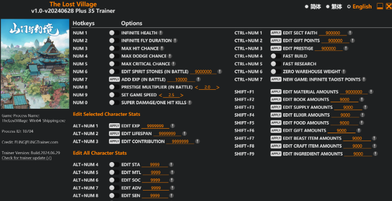Image resolution: width=392 pixels, height=201 pixels.
Task: Click the mini-window icon in the title bar
Action: pyautogui.click(x=380, y=6)
